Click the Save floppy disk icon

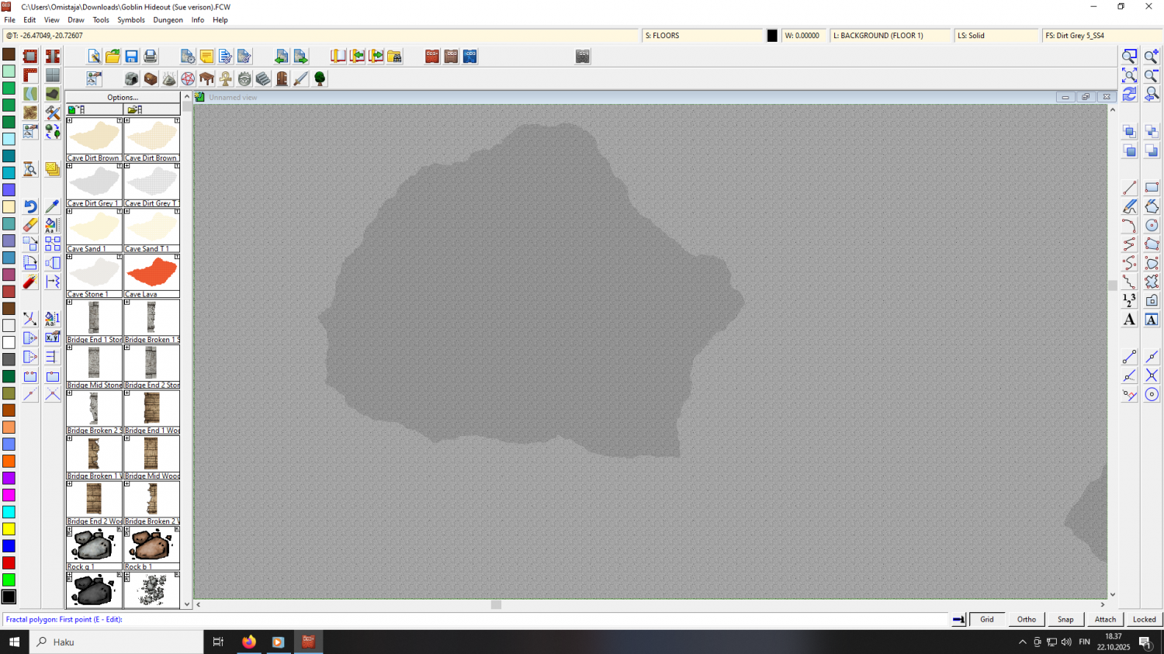132,57
